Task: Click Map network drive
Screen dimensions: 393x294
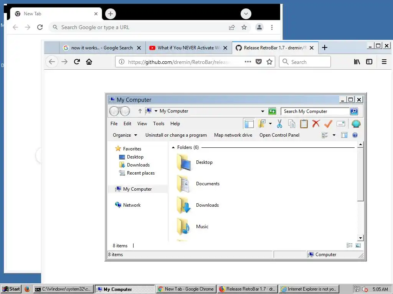Action: coord(233,135)
